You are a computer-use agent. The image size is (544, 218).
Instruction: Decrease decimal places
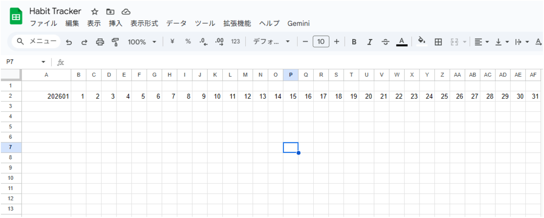(x=204, y=42)
